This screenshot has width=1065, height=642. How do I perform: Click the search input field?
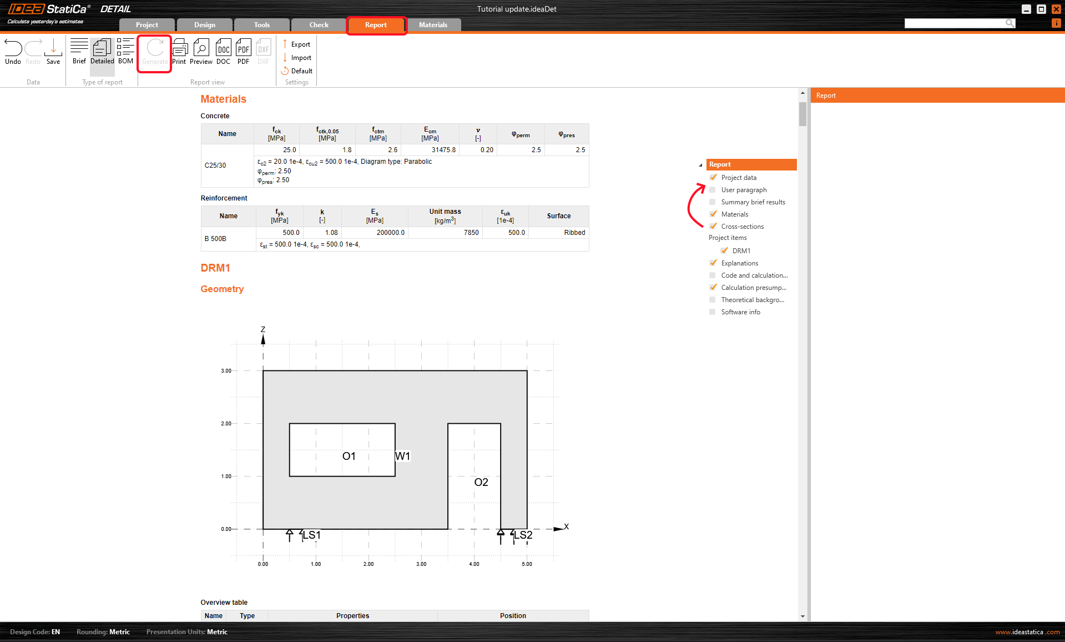pos(955,23)
